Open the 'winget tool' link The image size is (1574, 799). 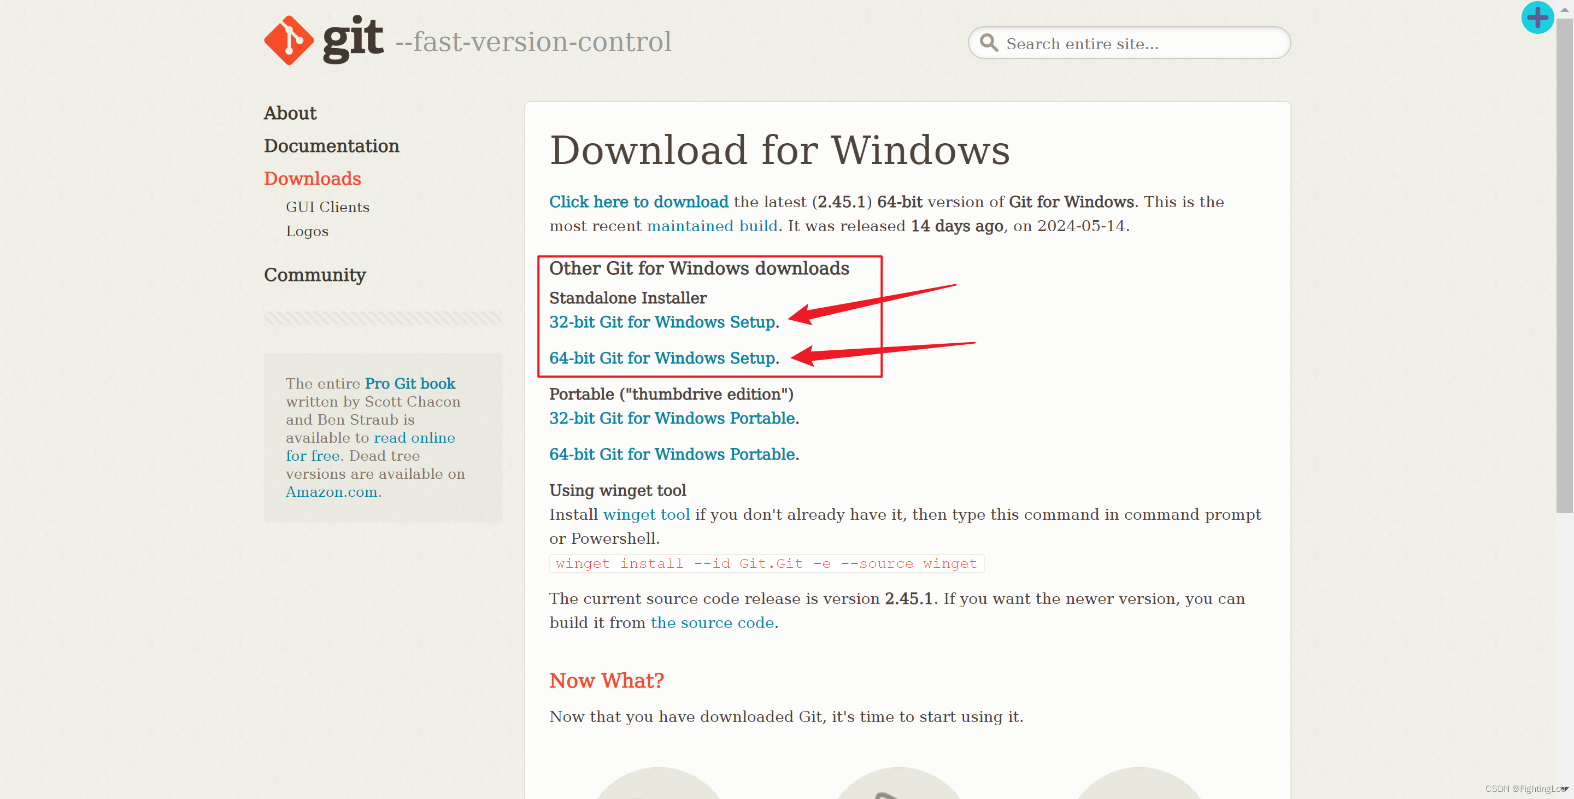point(647,514)
